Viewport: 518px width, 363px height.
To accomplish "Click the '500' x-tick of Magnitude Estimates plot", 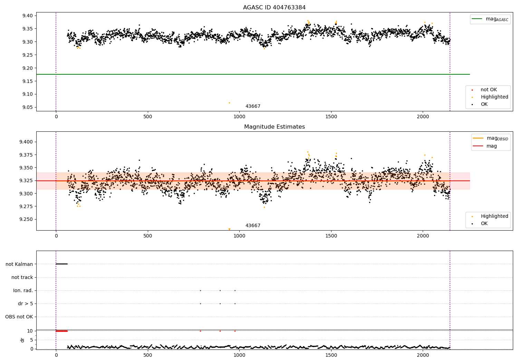I will point(148,236).
